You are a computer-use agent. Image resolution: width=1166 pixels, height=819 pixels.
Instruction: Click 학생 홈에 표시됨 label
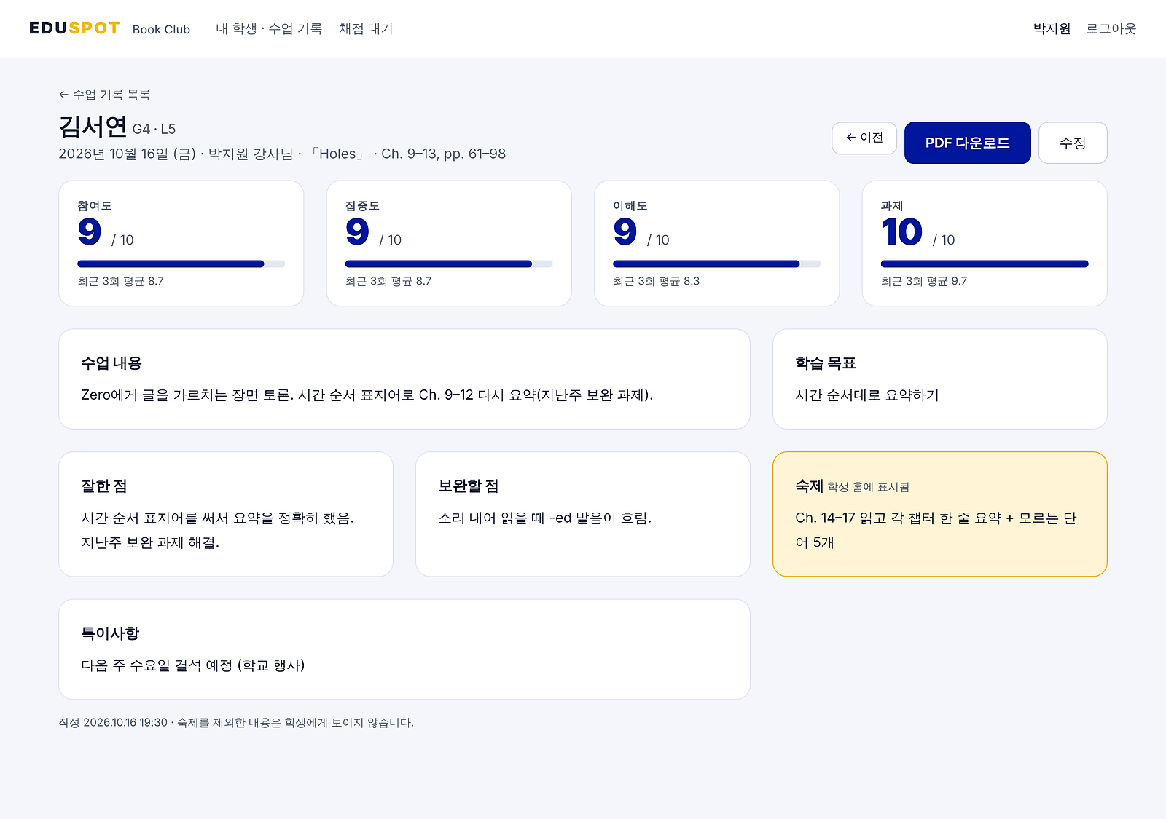tap(869, 487)
